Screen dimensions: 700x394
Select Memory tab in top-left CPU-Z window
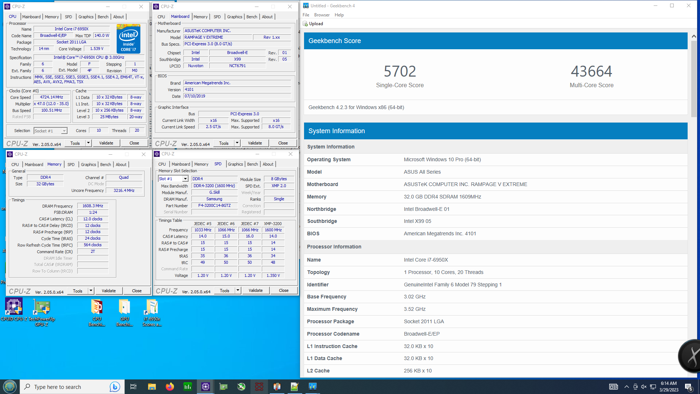[52, 17]
